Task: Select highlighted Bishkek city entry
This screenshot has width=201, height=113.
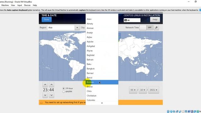Action: [102, 82]
